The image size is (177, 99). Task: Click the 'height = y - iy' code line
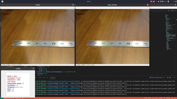43,70
